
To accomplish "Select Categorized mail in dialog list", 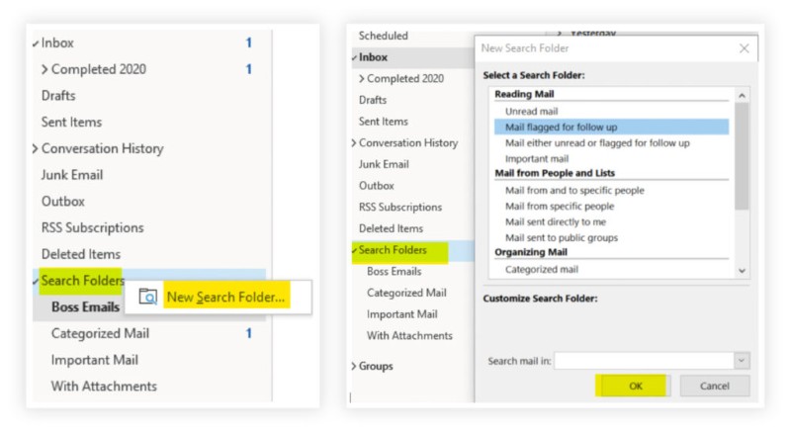I will click(542, 268).
